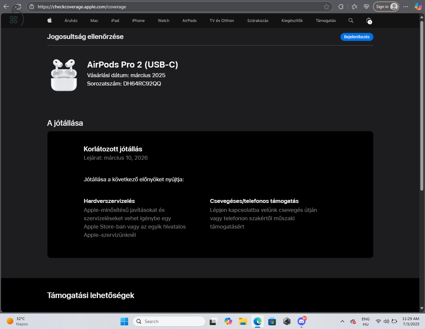Open the shopping bag icon

(x=369, y=21)
